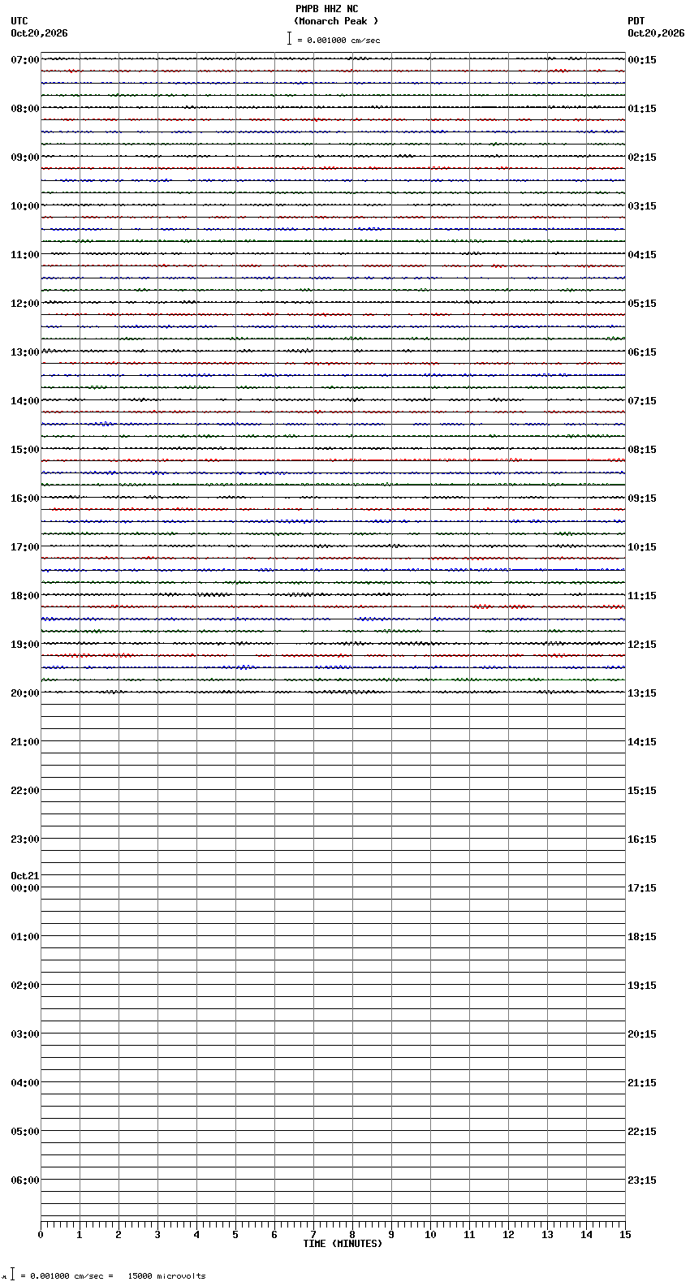Click the 19:15 PDT time label
690x1286 pixels.
tap(642, 986)
